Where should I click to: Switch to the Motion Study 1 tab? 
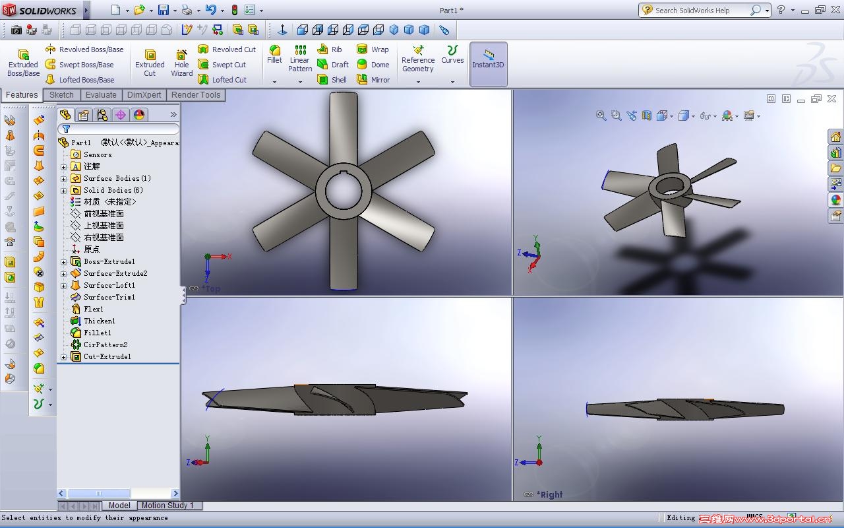tap(168, 506)
